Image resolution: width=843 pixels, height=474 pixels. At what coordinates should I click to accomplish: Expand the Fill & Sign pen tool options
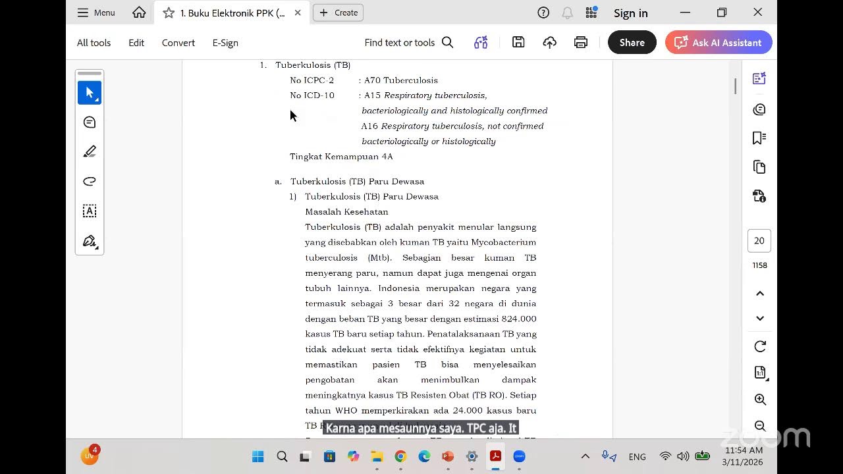tap(97, 248)
